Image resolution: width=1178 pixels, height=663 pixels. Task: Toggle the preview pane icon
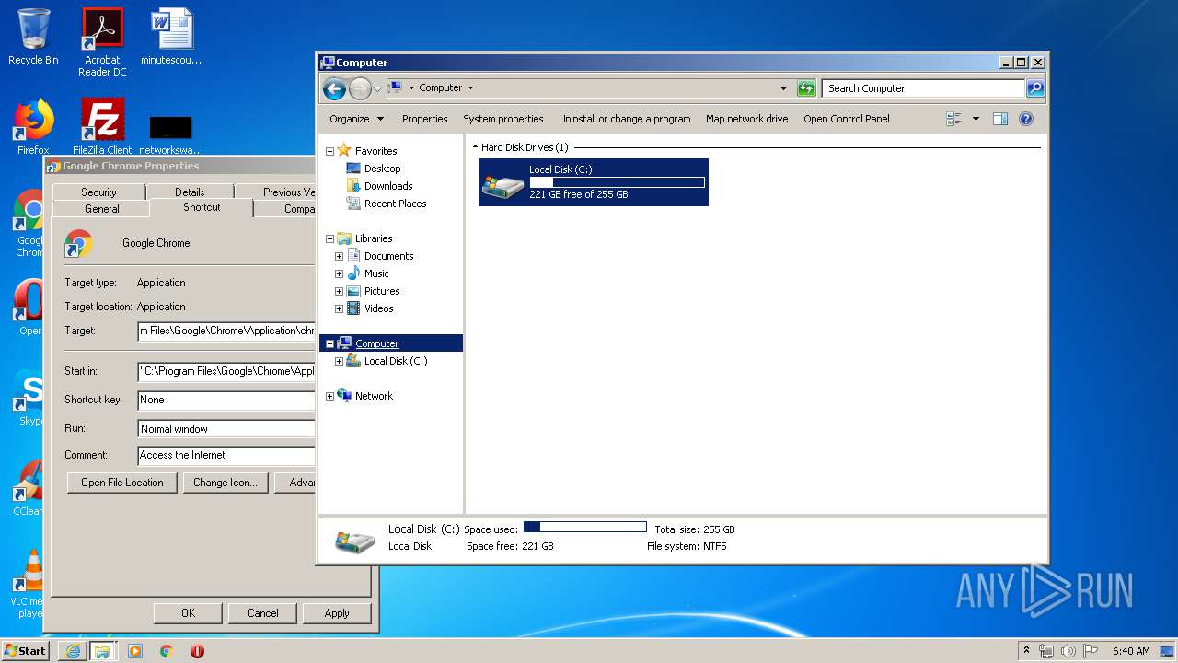[1000, 119]
